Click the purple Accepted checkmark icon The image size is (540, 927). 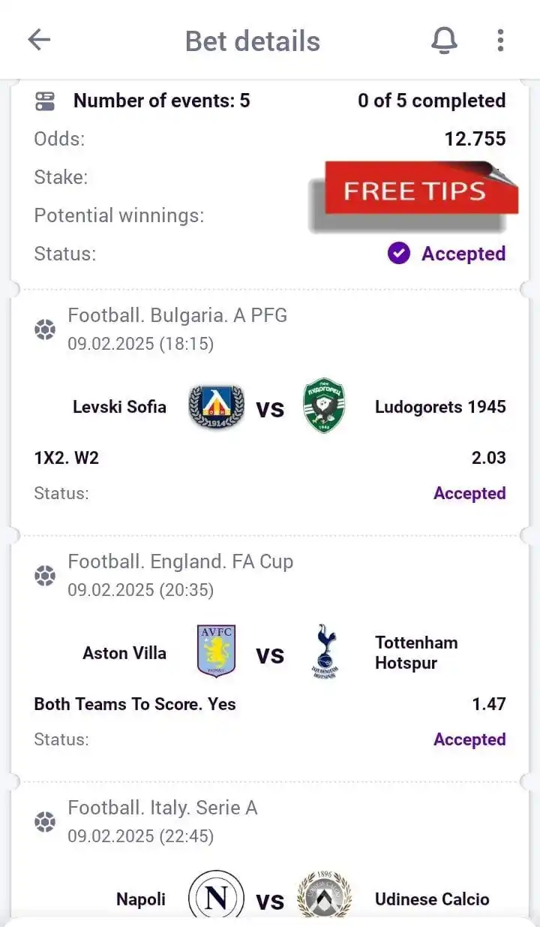[x=399, y=254]
